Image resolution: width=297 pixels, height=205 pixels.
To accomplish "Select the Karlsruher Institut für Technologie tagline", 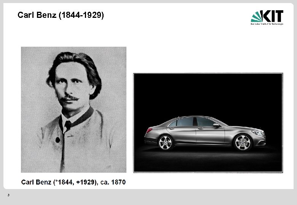I will coord(267,24).
